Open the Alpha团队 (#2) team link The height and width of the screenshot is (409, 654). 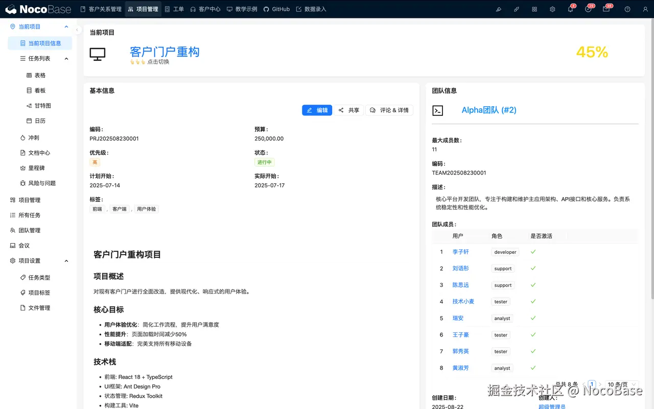(x=489, y=110)
